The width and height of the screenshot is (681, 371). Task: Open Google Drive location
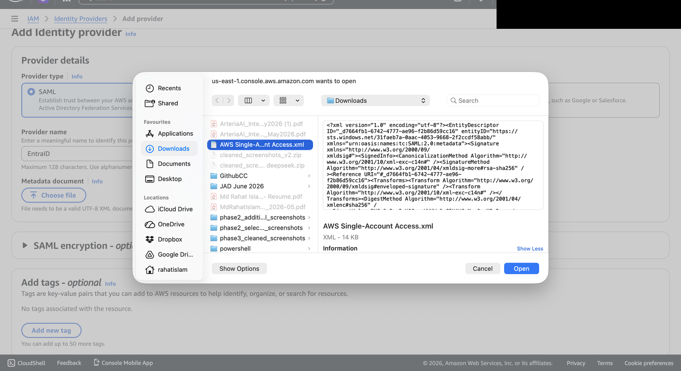[x=169, y=255]
